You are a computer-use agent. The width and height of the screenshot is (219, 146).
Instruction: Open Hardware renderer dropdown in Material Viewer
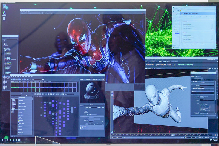click(x=83, y=79)
